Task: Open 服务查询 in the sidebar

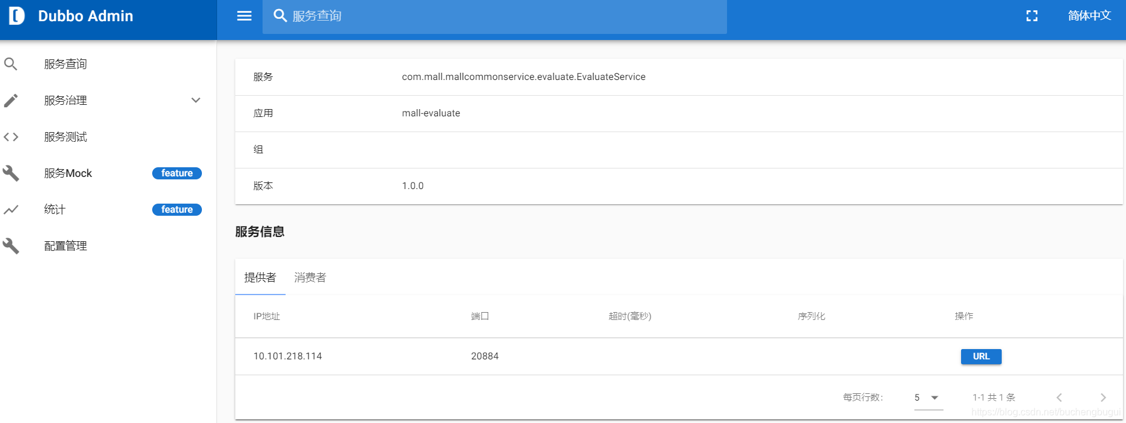Action: point(109,64)
